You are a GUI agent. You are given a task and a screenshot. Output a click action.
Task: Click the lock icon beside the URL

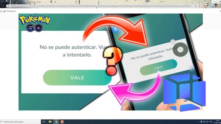click(x=8, y=6)
